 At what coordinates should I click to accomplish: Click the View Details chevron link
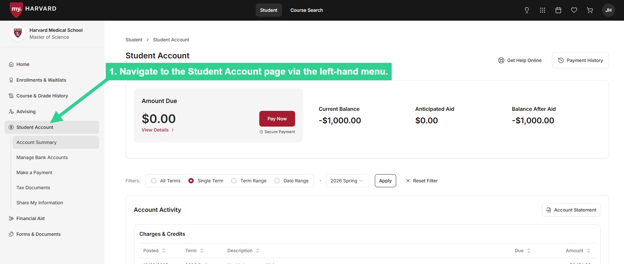click(158, 130)
